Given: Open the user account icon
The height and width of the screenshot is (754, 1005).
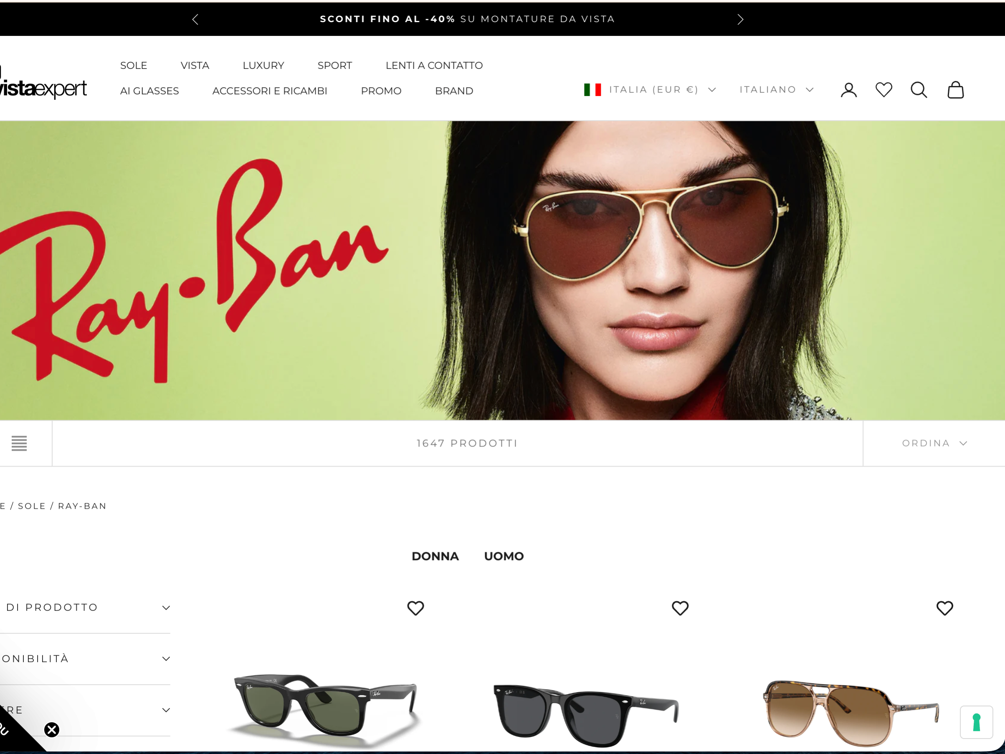Looking at the screenshot, I should [848, 90].
